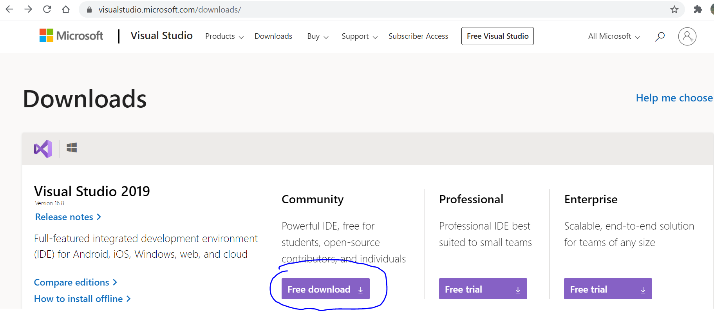Go to browser home page icon

66,9
